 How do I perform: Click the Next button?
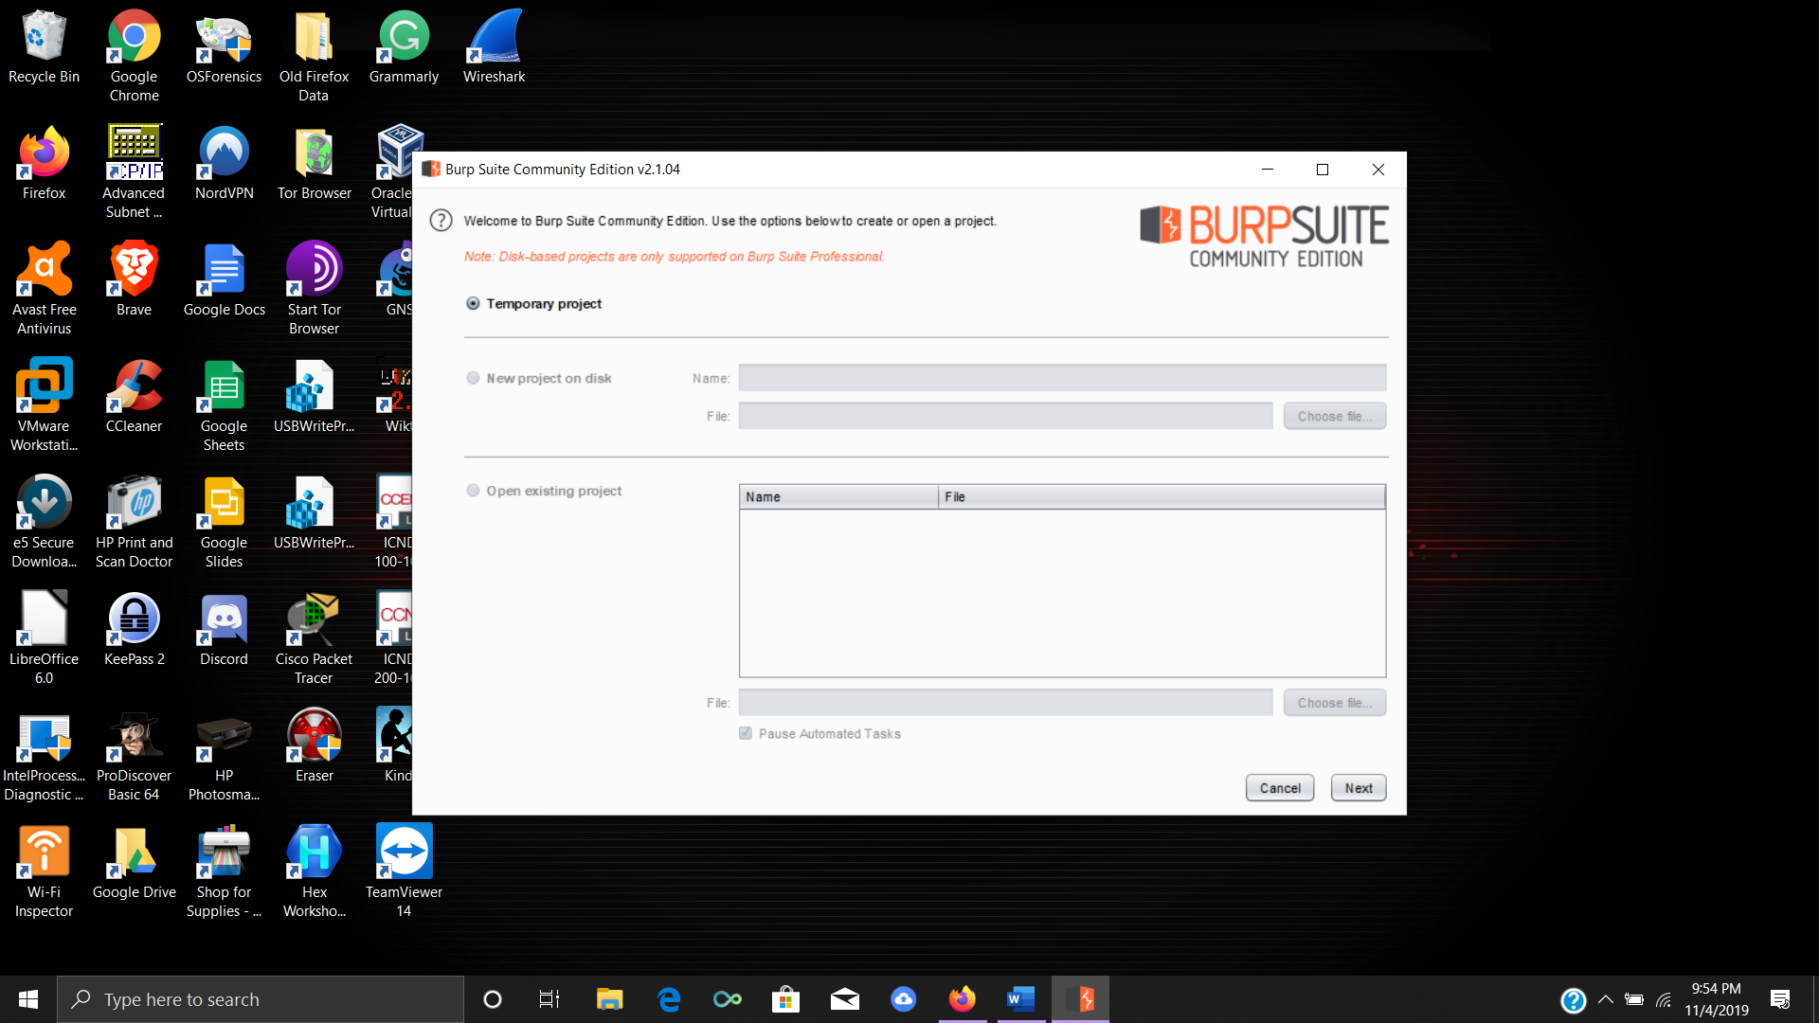click(x=1359, y=788)
